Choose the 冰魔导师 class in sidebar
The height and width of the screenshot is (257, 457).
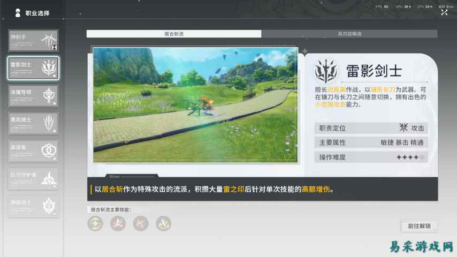(x=33, y=96)
